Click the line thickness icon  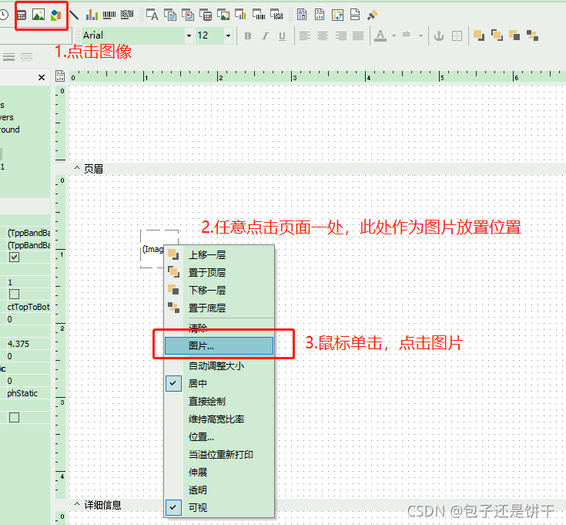tap(8, 57)
